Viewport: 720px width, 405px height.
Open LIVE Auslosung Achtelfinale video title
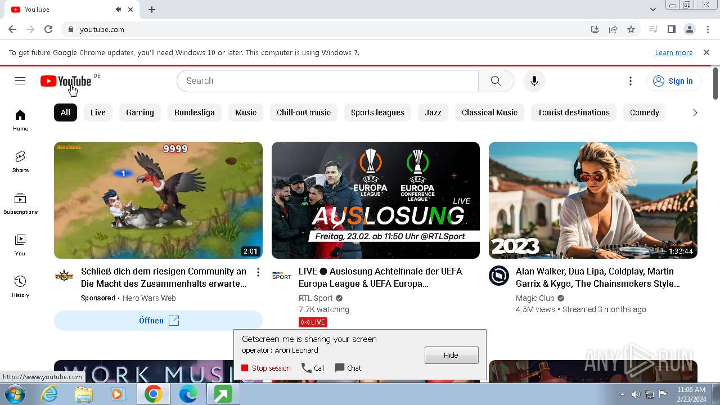coord(380,277)
